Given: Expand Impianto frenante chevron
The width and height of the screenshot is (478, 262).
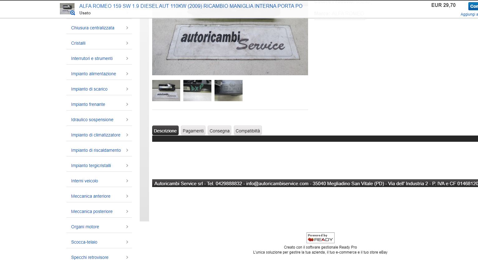Looking at the screenshot, I should click(x=127, y=104).
